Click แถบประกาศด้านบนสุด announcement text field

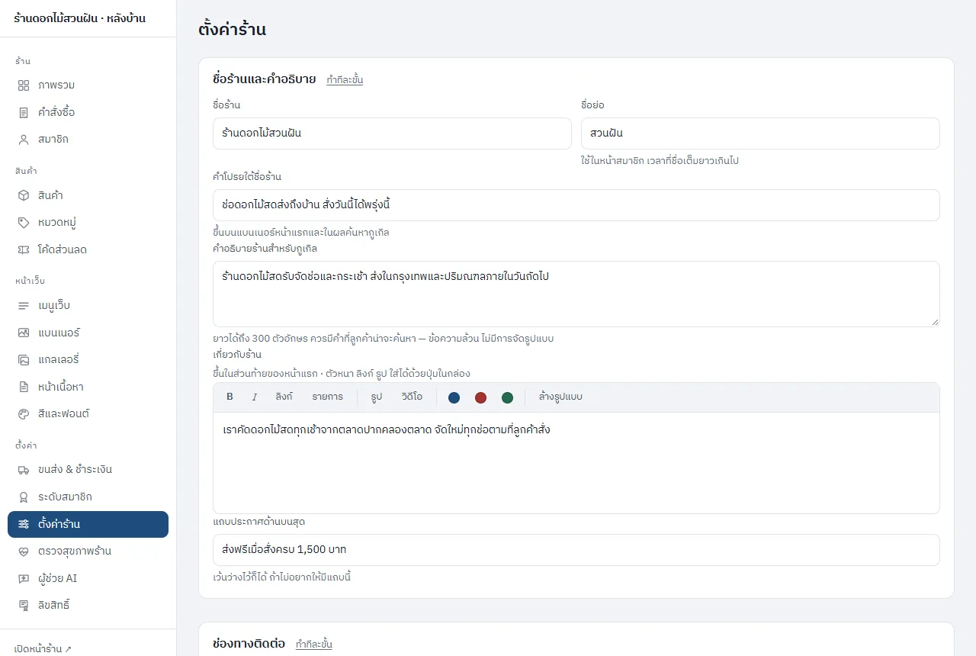pos(576,550)
